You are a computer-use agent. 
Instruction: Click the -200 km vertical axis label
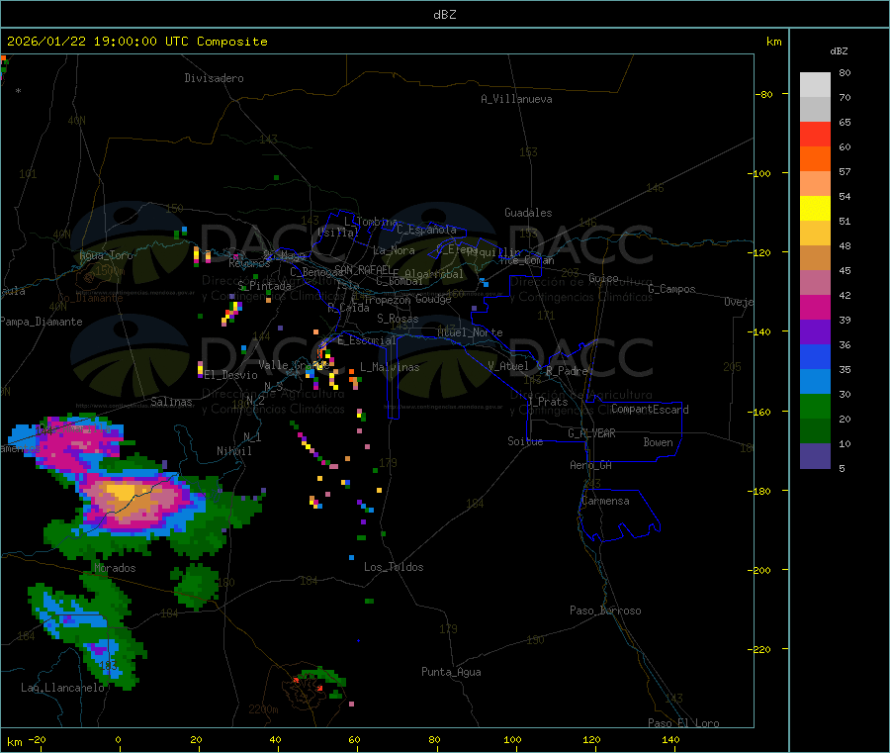click(761, 570)
